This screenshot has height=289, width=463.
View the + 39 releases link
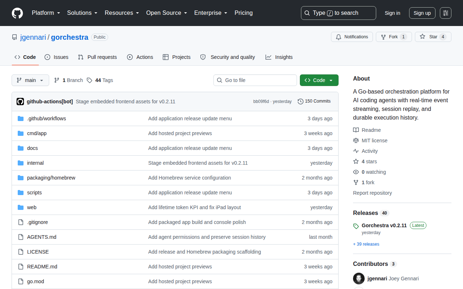[366, 244]
